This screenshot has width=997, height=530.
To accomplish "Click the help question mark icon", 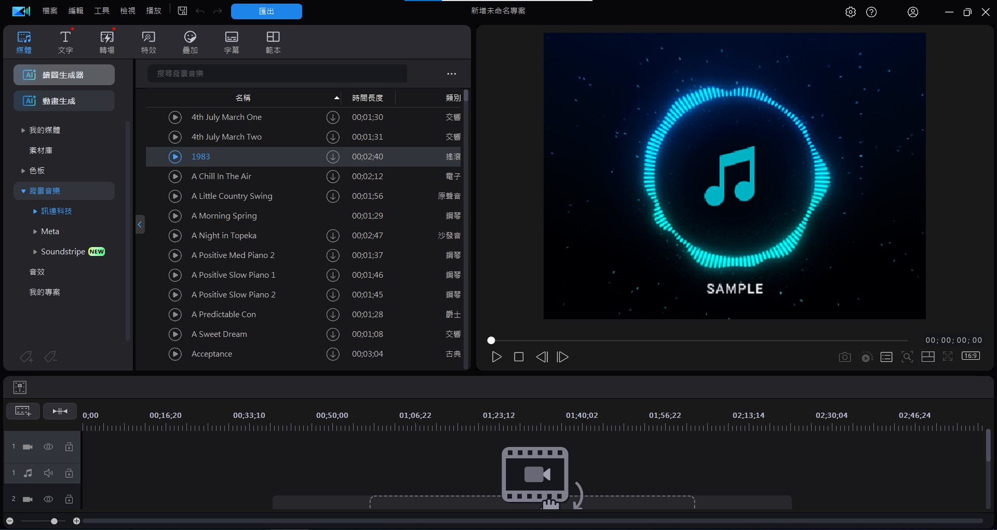I will pyautogui.click(x=871, y=12).
